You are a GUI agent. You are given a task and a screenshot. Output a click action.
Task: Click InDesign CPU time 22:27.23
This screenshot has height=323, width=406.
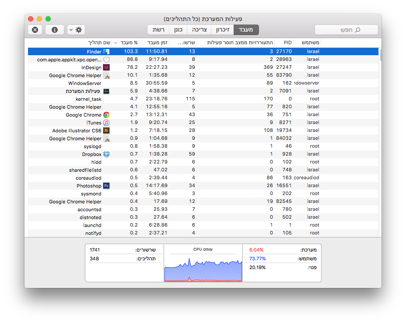[156, 67]
